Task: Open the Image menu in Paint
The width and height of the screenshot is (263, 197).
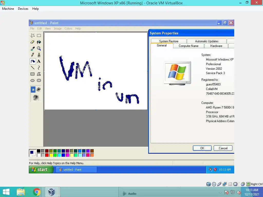Action: [x=58, y=28]
